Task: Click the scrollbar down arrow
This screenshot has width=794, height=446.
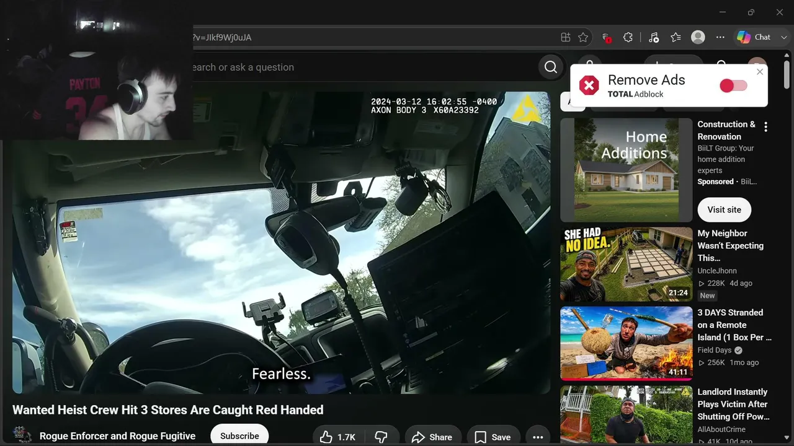Action: 787,439
